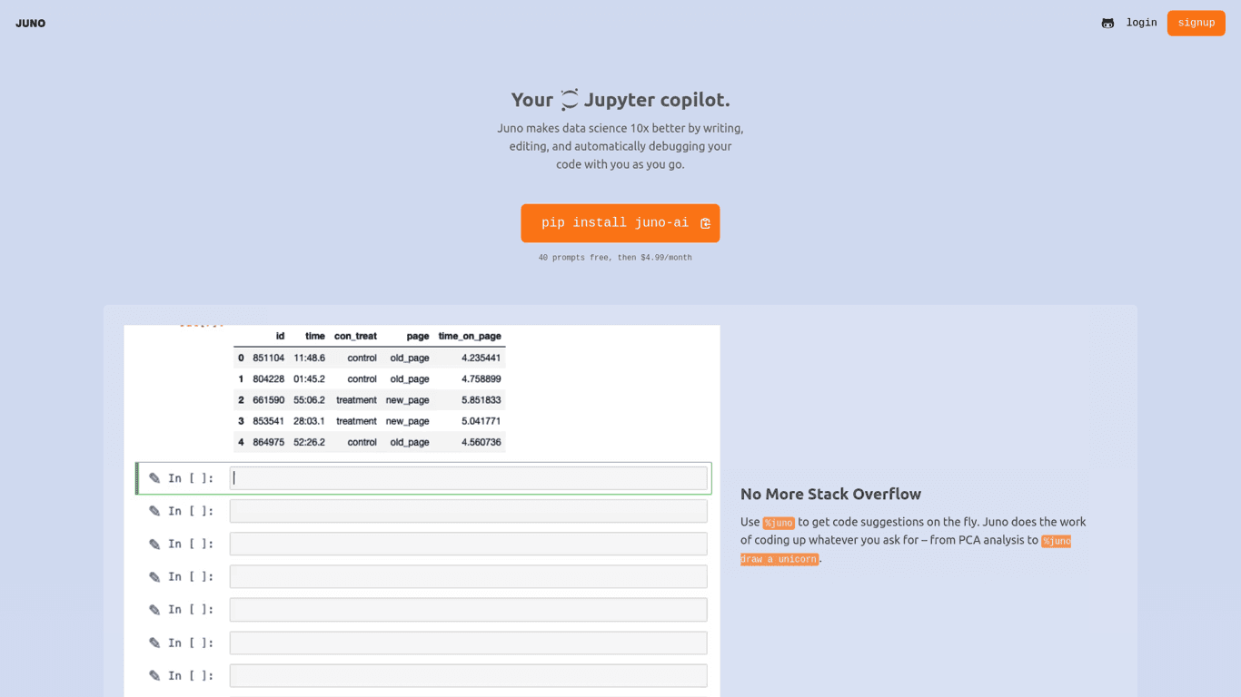Viewport: 1241px width, 697px height.
Task: Click the time_on_page column header
Action: tap(469, 336)
